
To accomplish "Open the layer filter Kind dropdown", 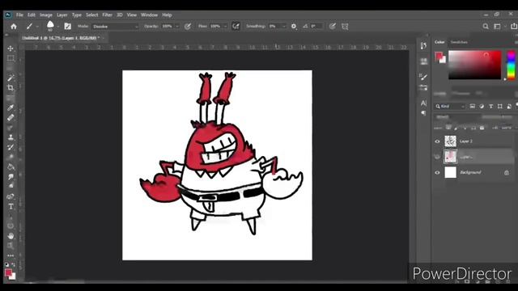I will (450, 106).
